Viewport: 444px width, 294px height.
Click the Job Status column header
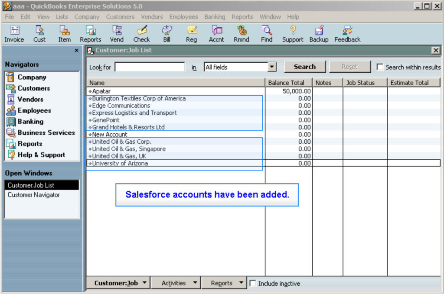coord(365,83)
